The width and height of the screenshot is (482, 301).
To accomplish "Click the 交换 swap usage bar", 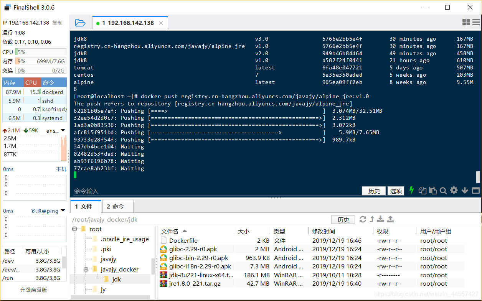I will coord(41,71).
